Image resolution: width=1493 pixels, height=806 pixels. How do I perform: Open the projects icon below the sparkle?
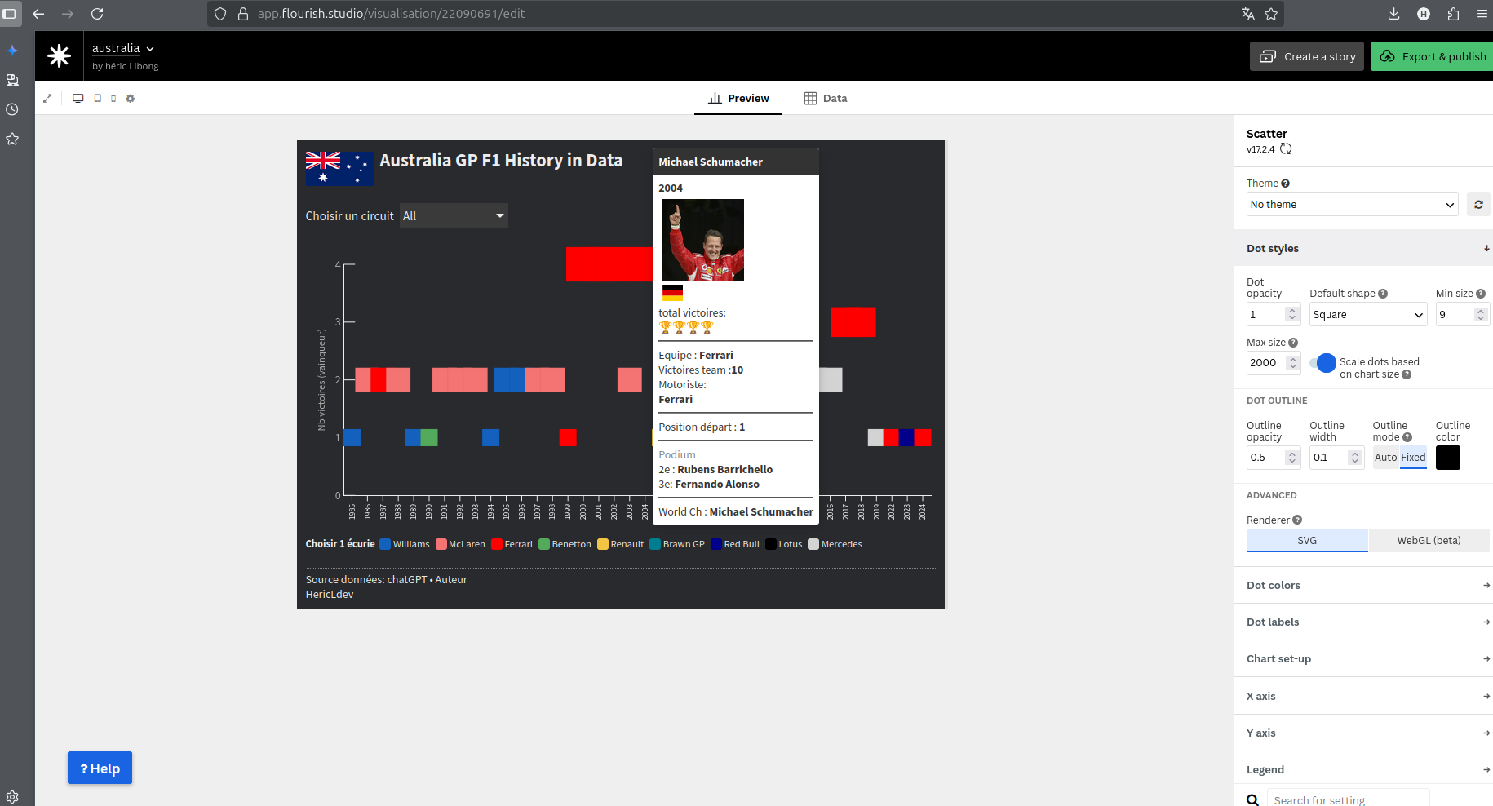click(x=12, y=80)
